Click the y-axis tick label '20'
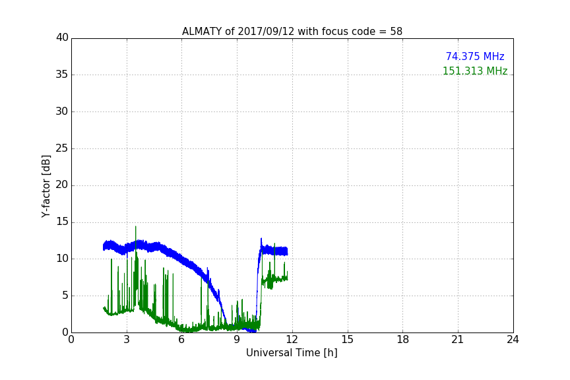This screenshot has height=380, width=570. pos(62,185)
